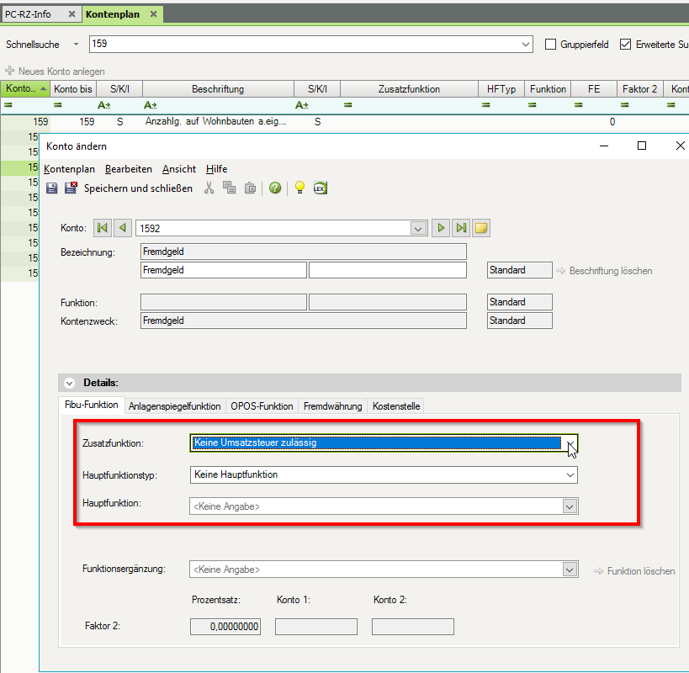Jump to the first Konto record

[103, 228]
